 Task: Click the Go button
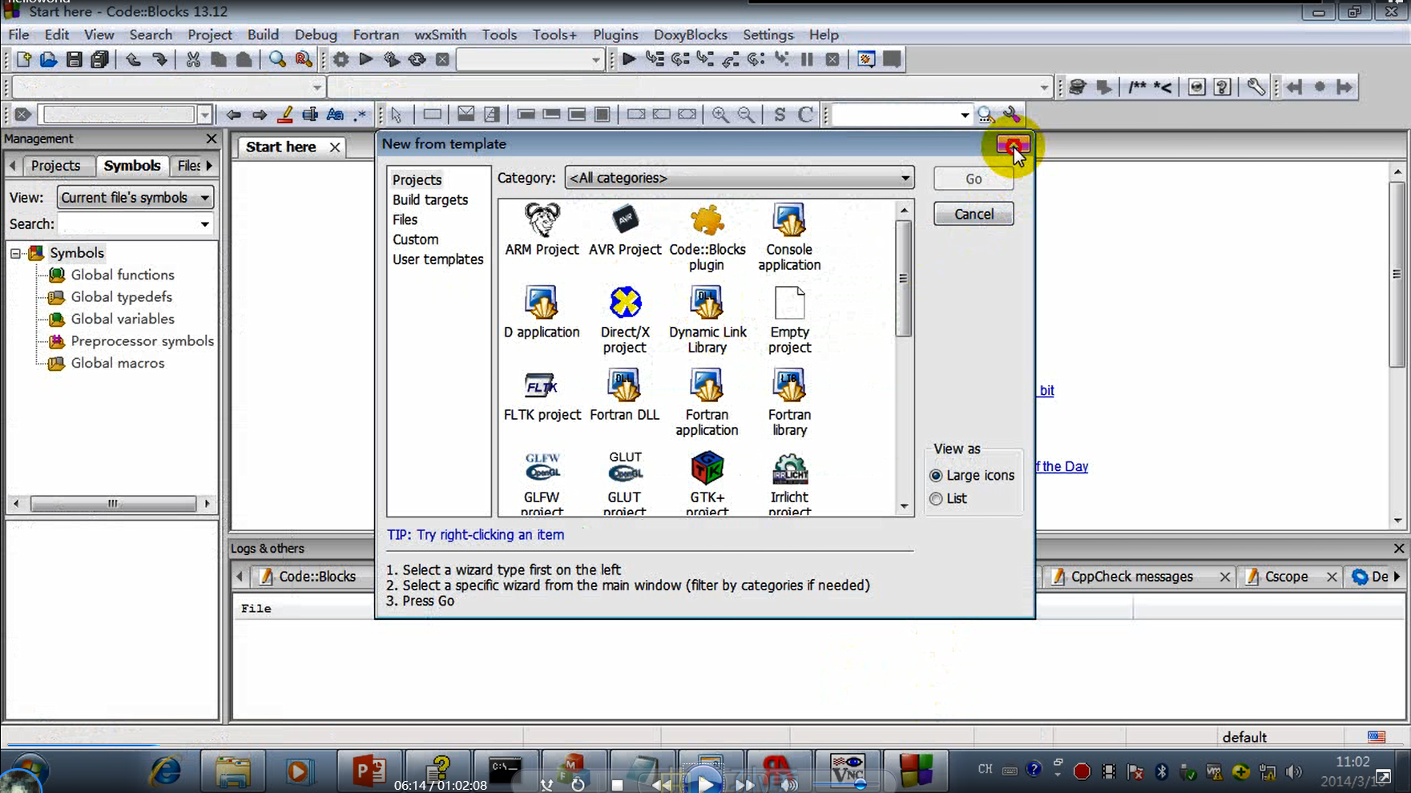[974, 179]
